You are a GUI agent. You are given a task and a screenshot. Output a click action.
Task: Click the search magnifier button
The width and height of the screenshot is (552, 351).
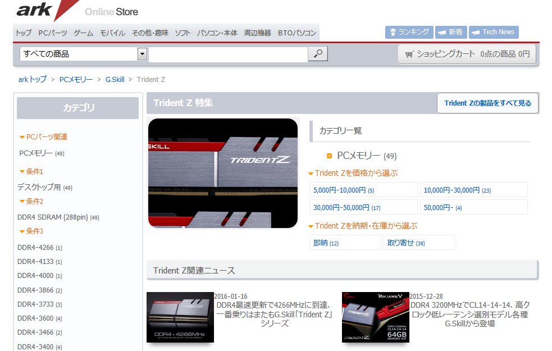point(318,54)
